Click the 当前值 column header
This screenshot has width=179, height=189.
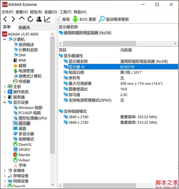(126, 50)
